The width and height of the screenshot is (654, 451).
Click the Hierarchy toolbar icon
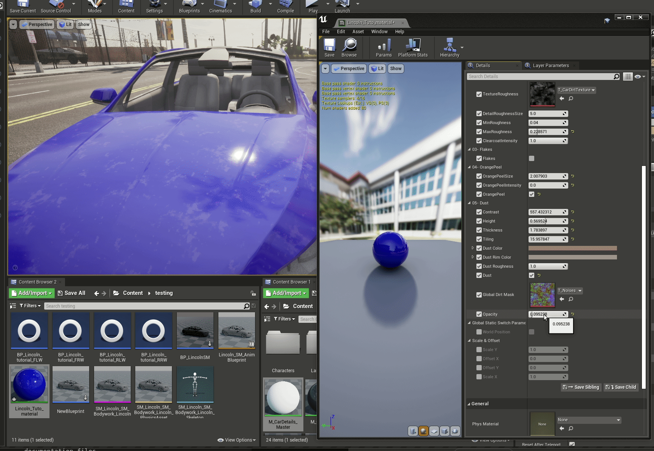[x=450, y=48]
